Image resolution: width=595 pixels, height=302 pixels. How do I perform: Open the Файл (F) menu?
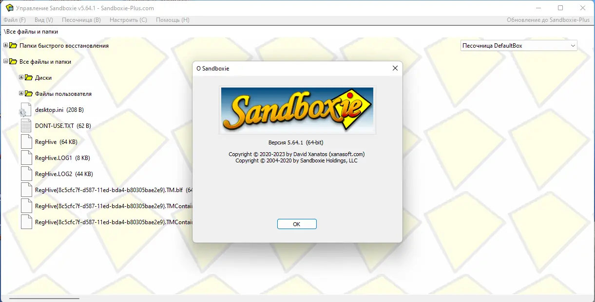(15, 20)
